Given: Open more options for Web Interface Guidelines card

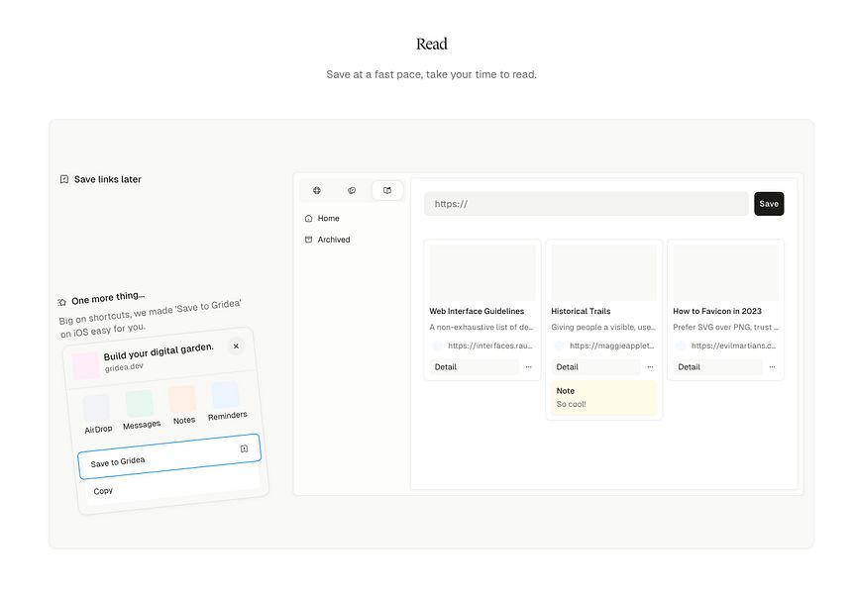Looking at the screenshot, I should [528, 366].
